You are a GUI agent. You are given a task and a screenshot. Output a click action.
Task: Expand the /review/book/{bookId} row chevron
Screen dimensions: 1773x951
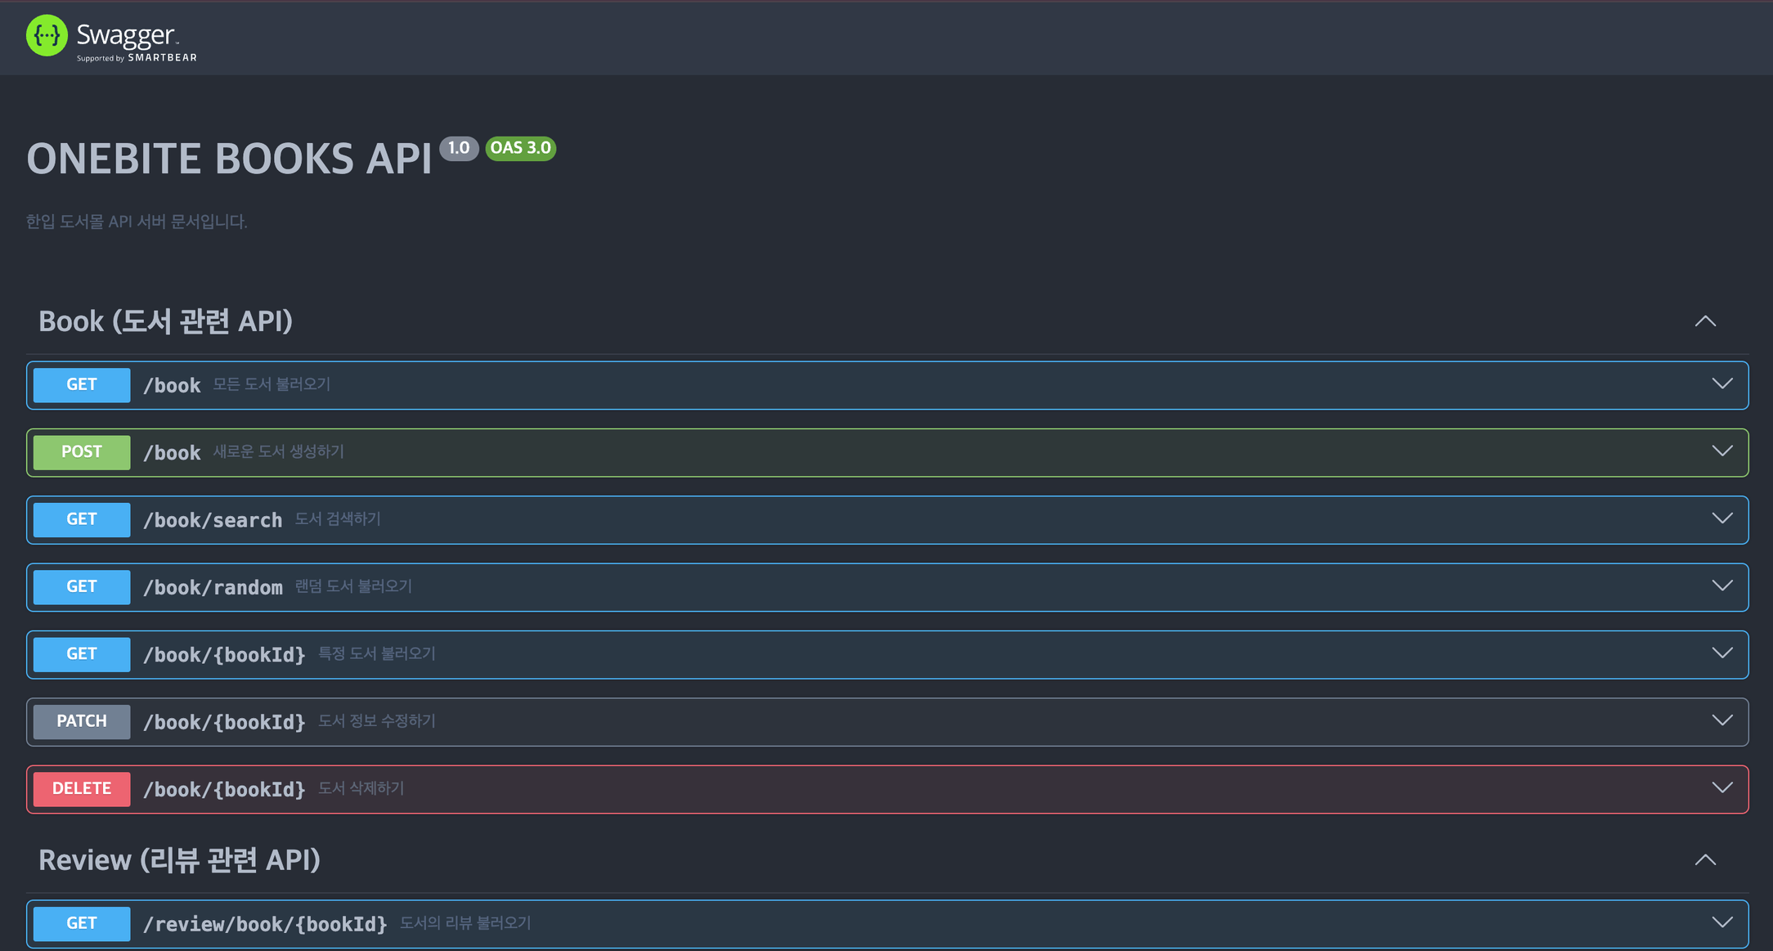click(x=1722, y=923)
